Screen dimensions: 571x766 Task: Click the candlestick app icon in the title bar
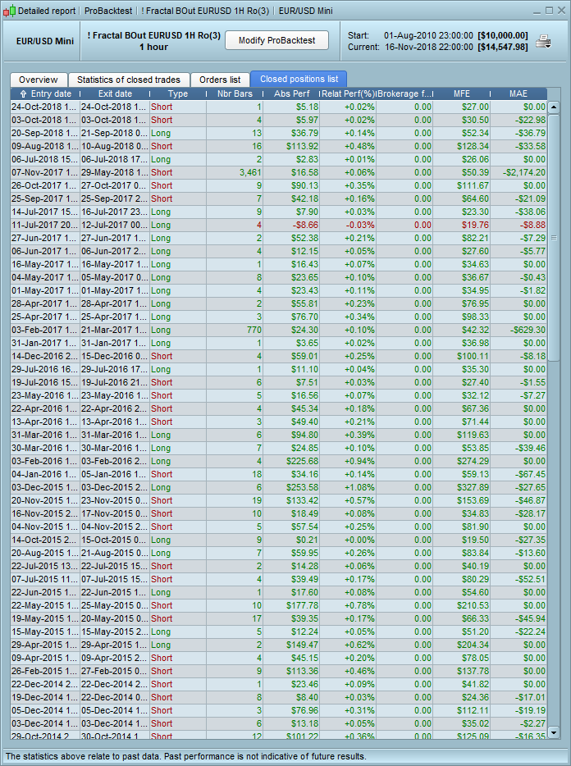(9, 11)
